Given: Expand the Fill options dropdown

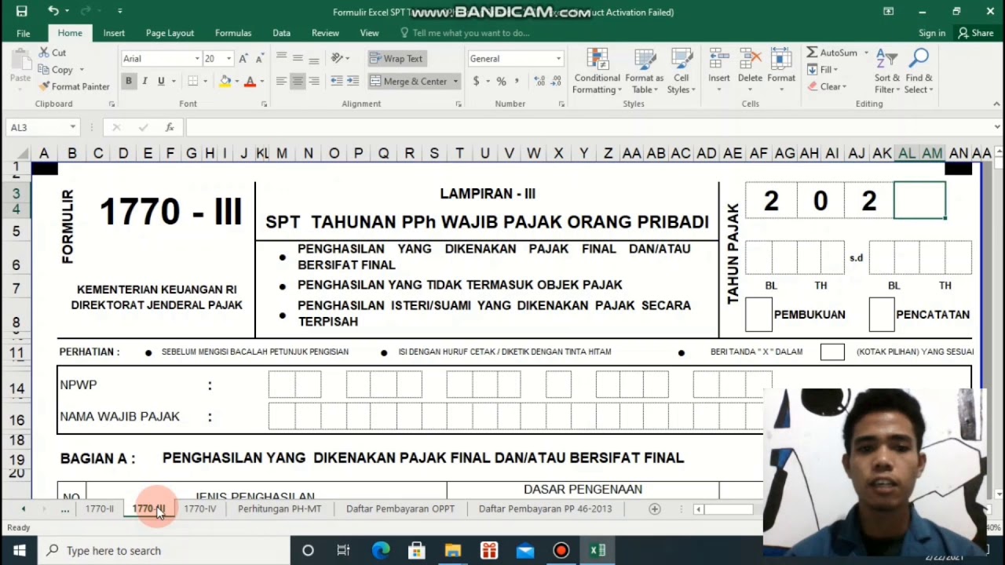Looking at the screenshot, I should [835, 70].
